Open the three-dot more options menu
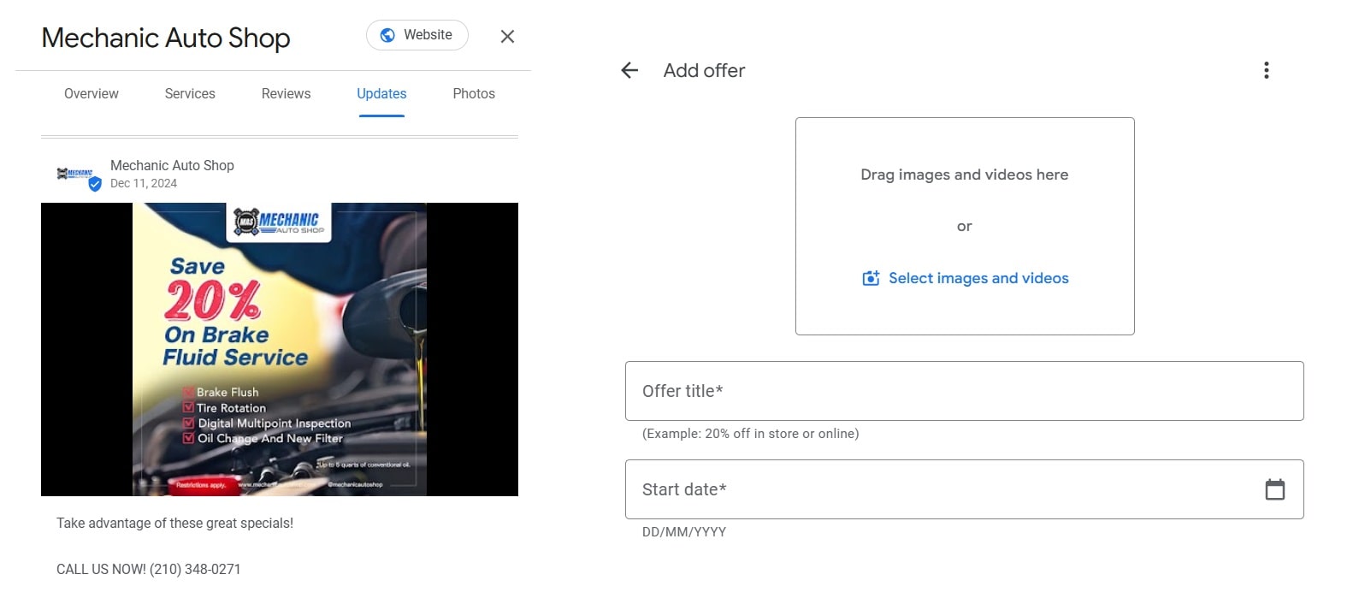Image resolution: width=1359 pixels, height=604 pixels. pos(1266,70)
